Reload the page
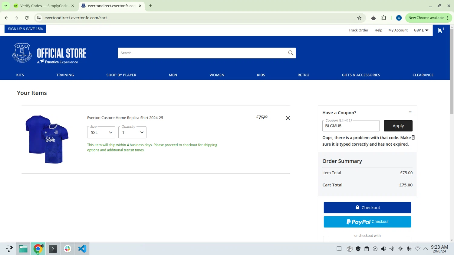This screenshot has width=454, height=255. pos(27,18)
